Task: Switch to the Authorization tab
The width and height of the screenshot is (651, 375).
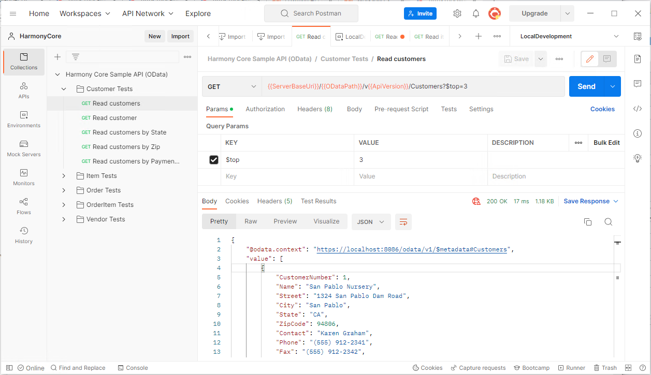Action: [265, 109]
